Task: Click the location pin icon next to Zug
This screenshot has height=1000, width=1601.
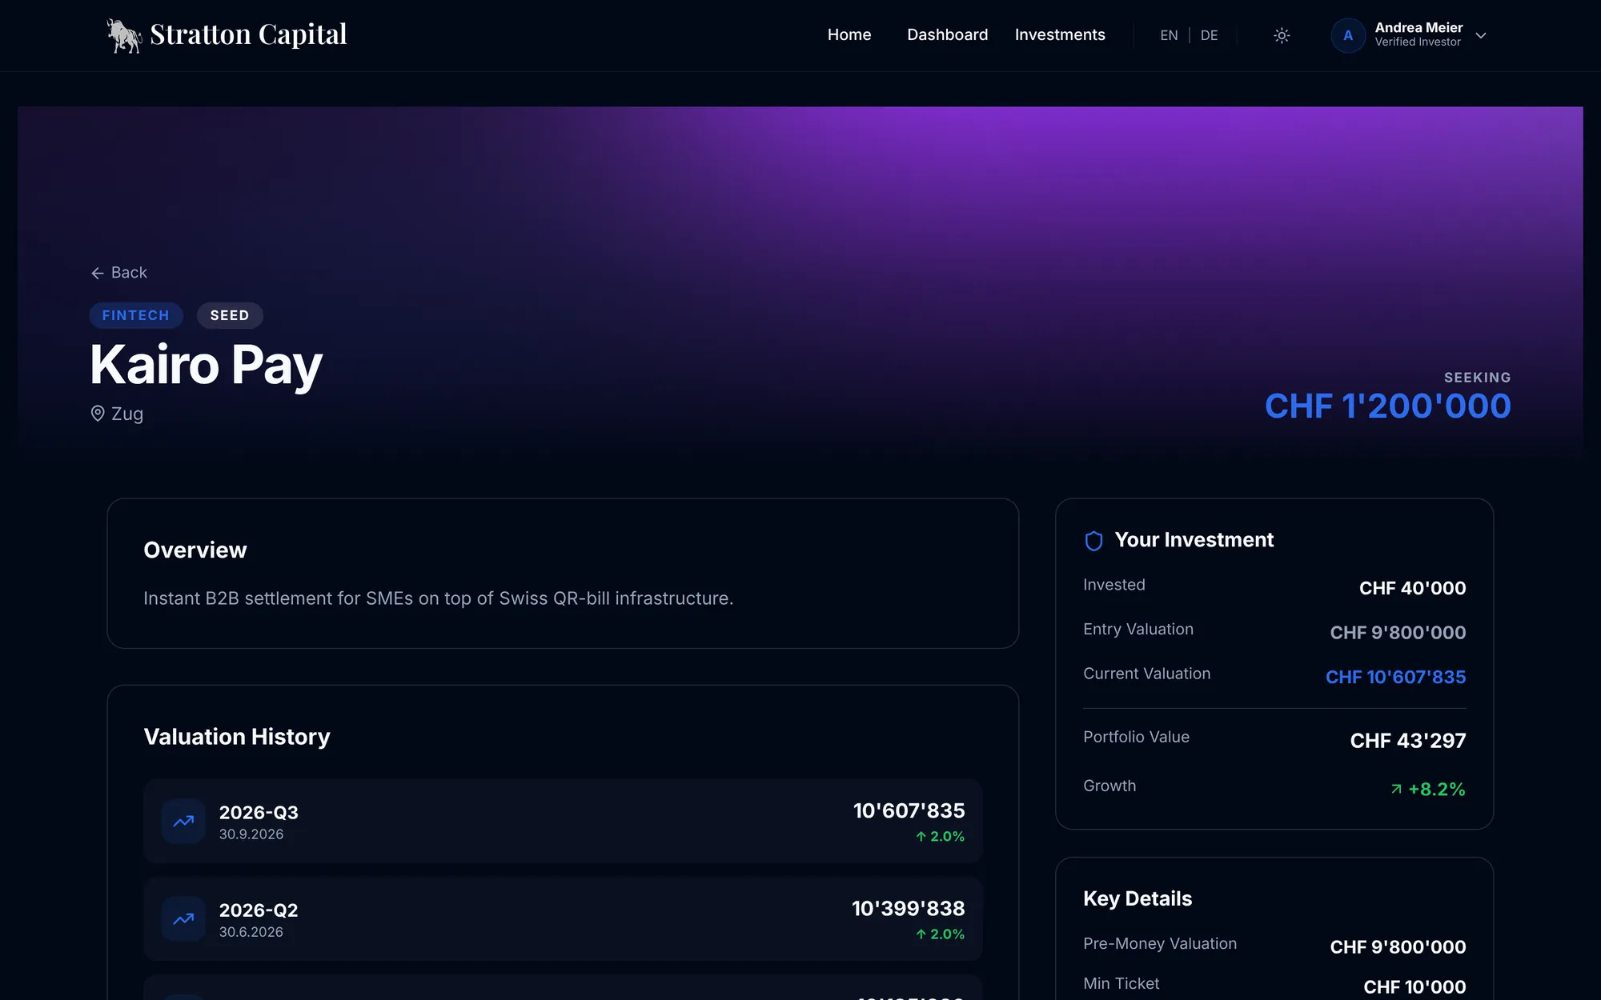Action: tap(98, 414)
